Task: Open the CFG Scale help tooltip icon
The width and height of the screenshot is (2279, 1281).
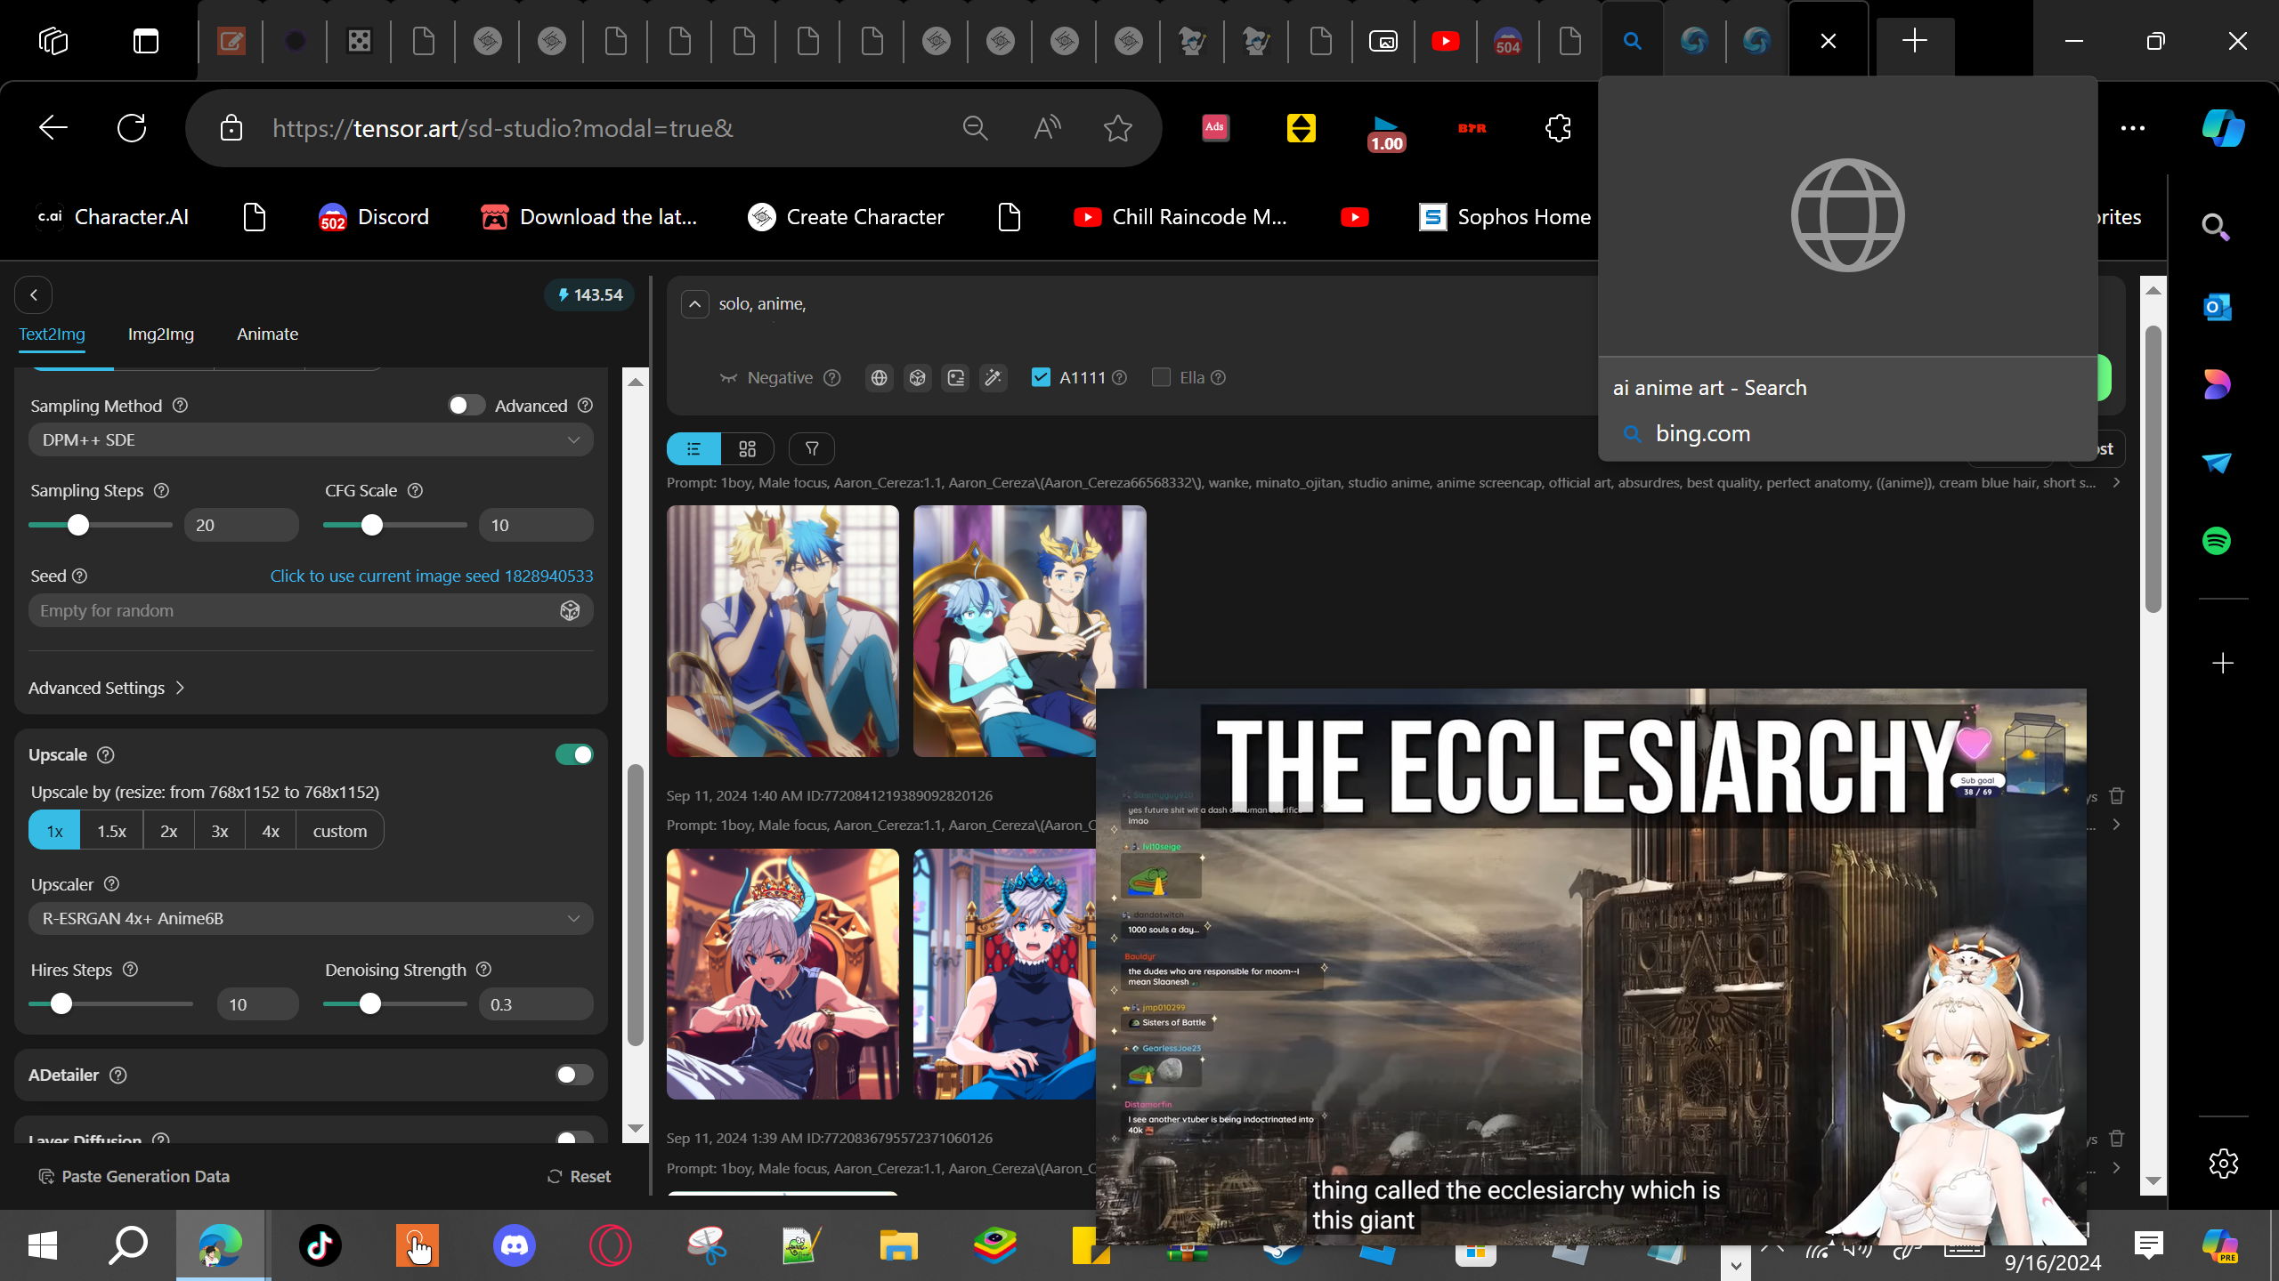Action: pyautogui.click(x=415, y=490)
